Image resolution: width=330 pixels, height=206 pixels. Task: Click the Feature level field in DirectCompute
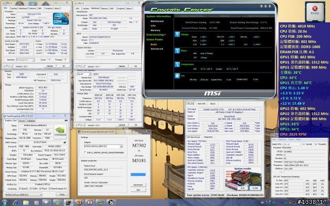(x=103, y=169)
